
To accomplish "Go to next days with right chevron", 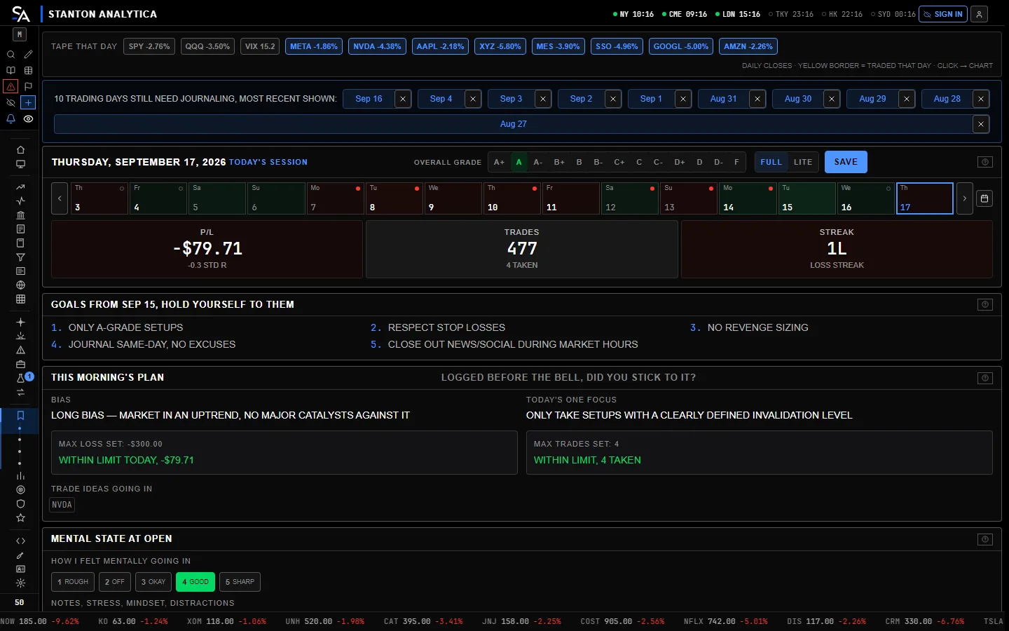I will tap(965, 198).
